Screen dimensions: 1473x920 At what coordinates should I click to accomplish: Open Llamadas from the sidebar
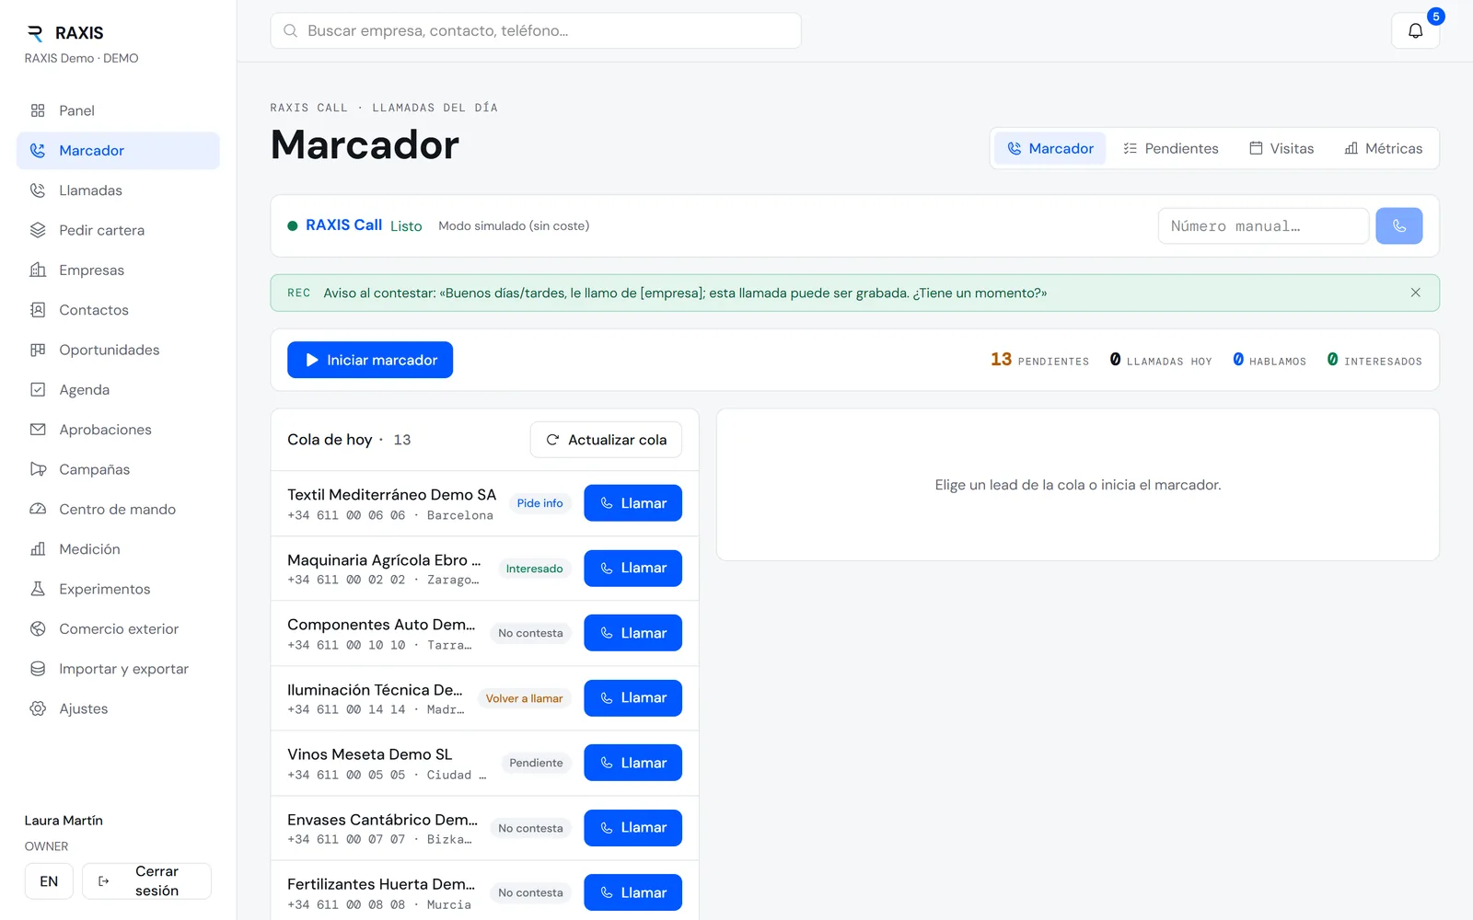point(118,190)
